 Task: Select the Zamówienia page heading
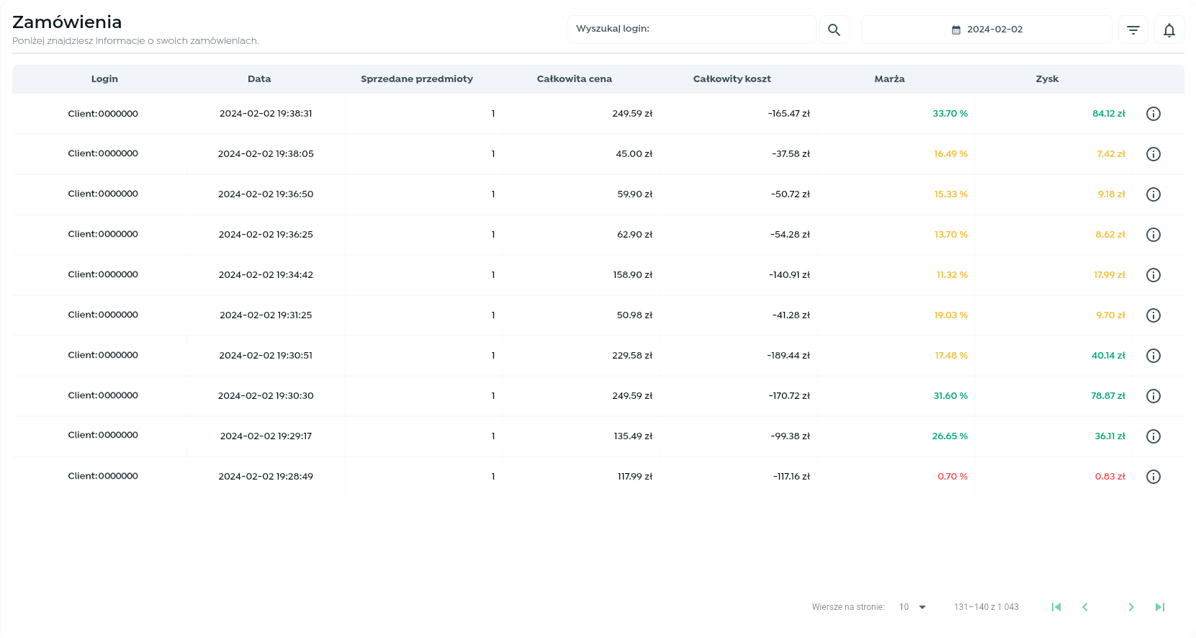click(67, 22)
